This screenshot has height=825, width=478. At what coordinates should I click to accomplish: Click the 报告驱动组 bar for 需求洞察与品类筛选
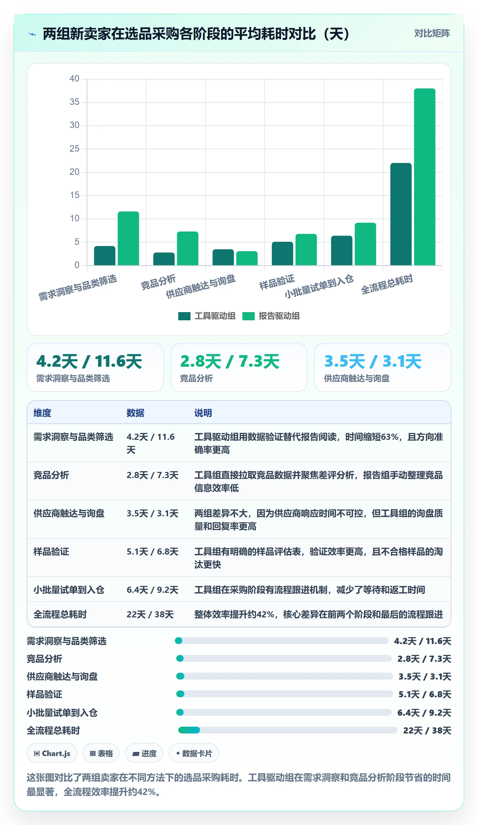128,238
